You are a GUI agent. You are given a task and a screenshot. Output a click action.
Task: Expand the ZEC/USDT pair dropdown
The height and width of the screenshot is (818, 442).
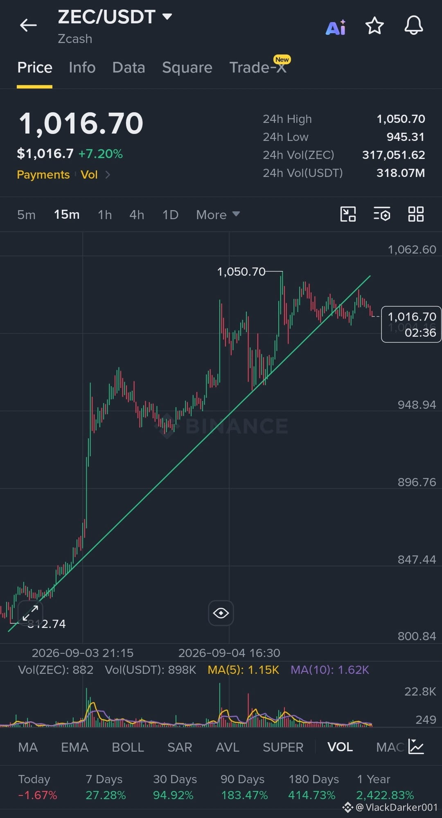167,16
